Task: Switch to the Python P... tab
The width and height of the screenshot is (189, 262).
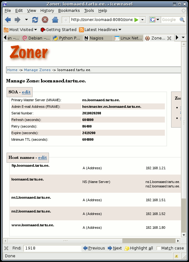Action: (67, 38)
